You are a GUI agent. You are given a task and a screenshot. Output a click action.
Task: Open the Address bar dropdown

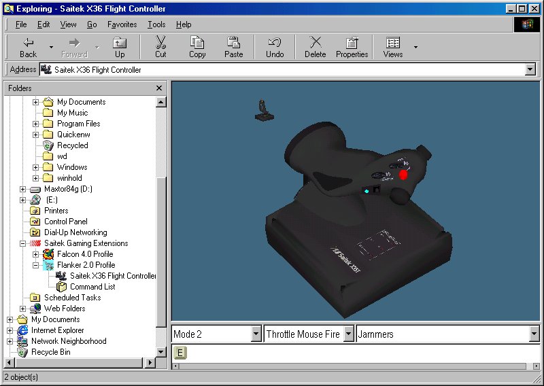point(530,69)
